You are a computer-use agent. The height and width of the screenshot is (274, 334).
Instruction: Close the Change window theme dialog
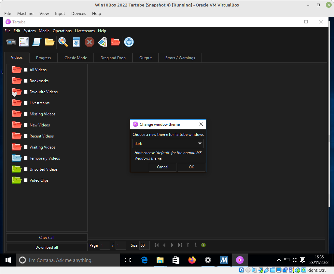point(201,124)
